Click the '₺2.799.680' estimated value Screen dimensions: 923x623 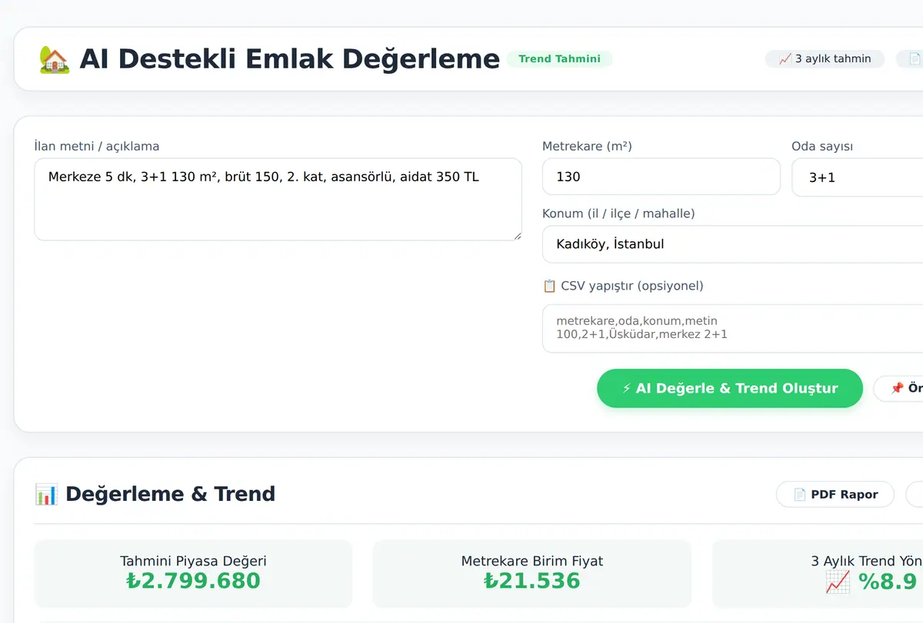(x=193, y=581)
